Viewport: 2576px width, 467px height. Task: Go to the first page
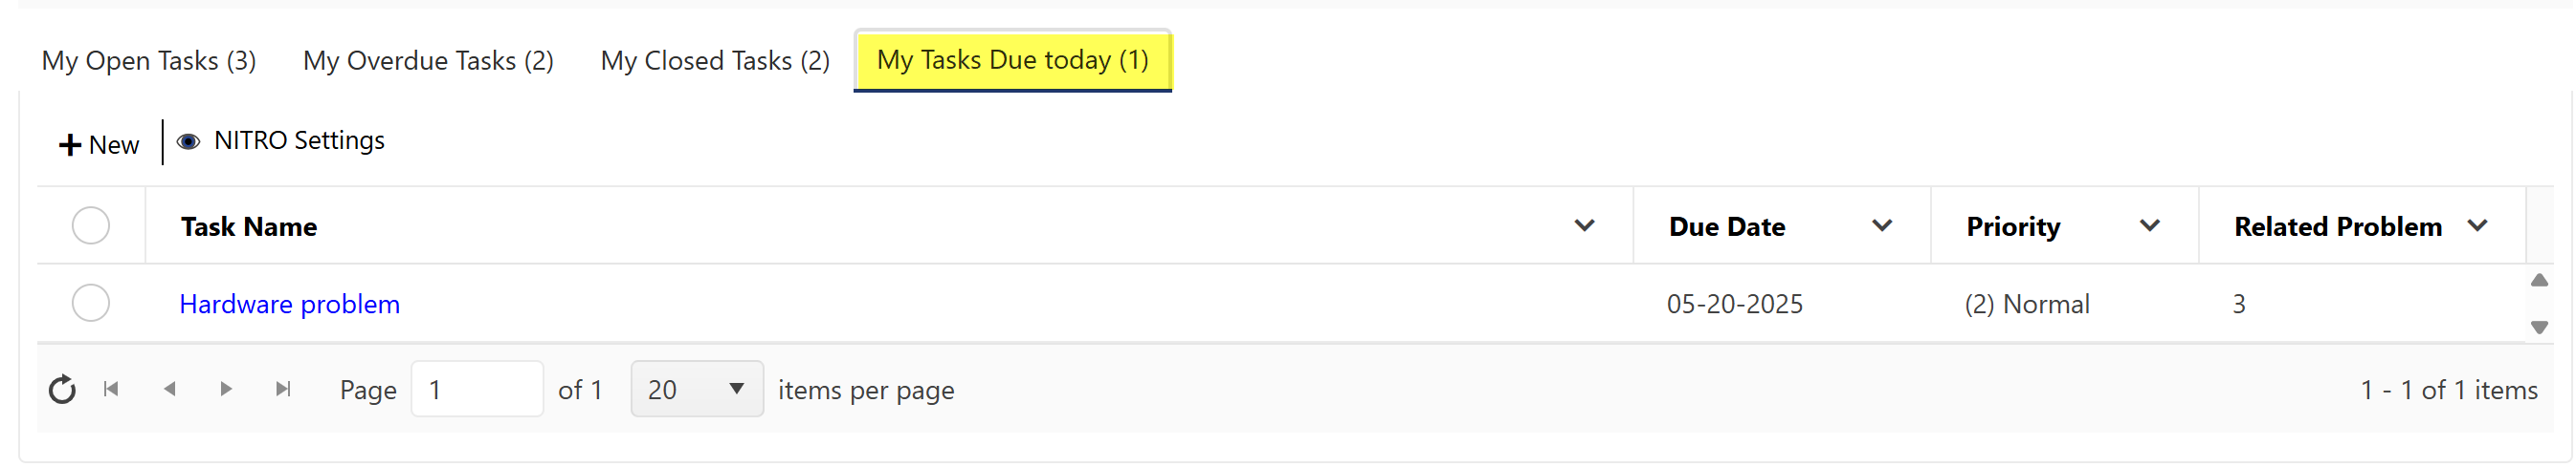111,390
